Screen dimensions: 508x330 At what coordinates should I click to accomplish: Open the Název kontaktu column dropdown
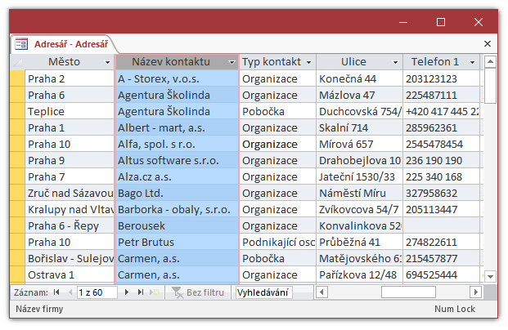coord(232,62)
